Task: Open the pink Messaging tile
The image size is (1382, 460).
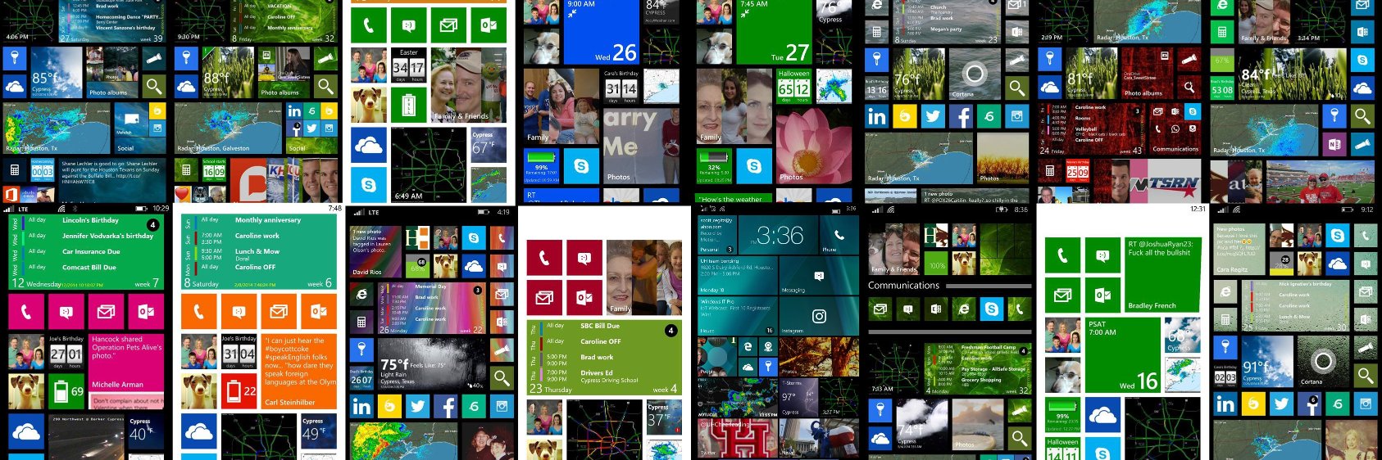Action: (66, 312)
